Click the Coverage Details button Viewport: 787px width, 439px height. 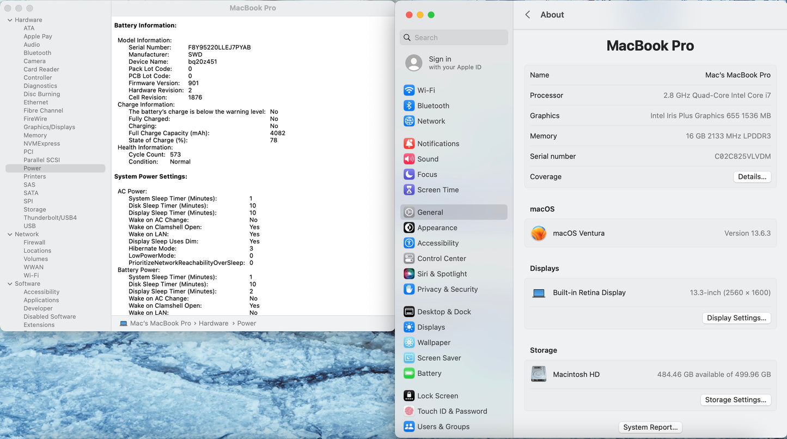click(752, 176)
